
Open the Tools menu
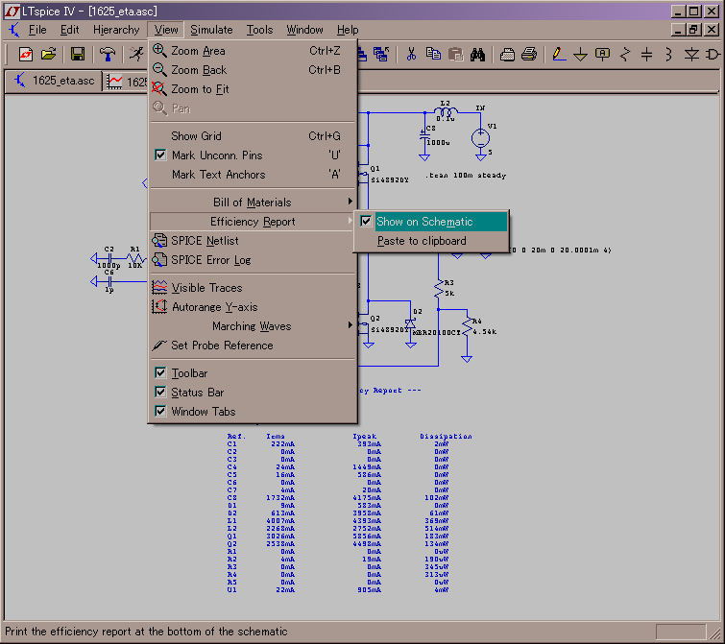(x=259, y=30)
